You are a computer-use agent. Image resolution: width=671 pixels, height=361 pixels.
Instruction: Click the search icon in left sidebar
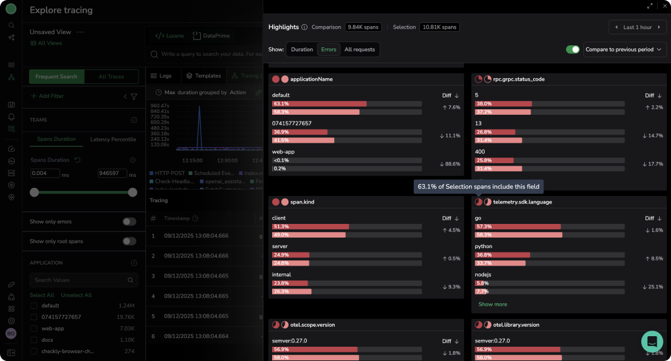(11, 25)
